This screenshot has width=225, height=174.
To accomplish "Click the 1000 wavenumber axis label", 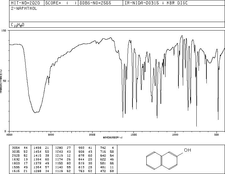I will [175, 135].
